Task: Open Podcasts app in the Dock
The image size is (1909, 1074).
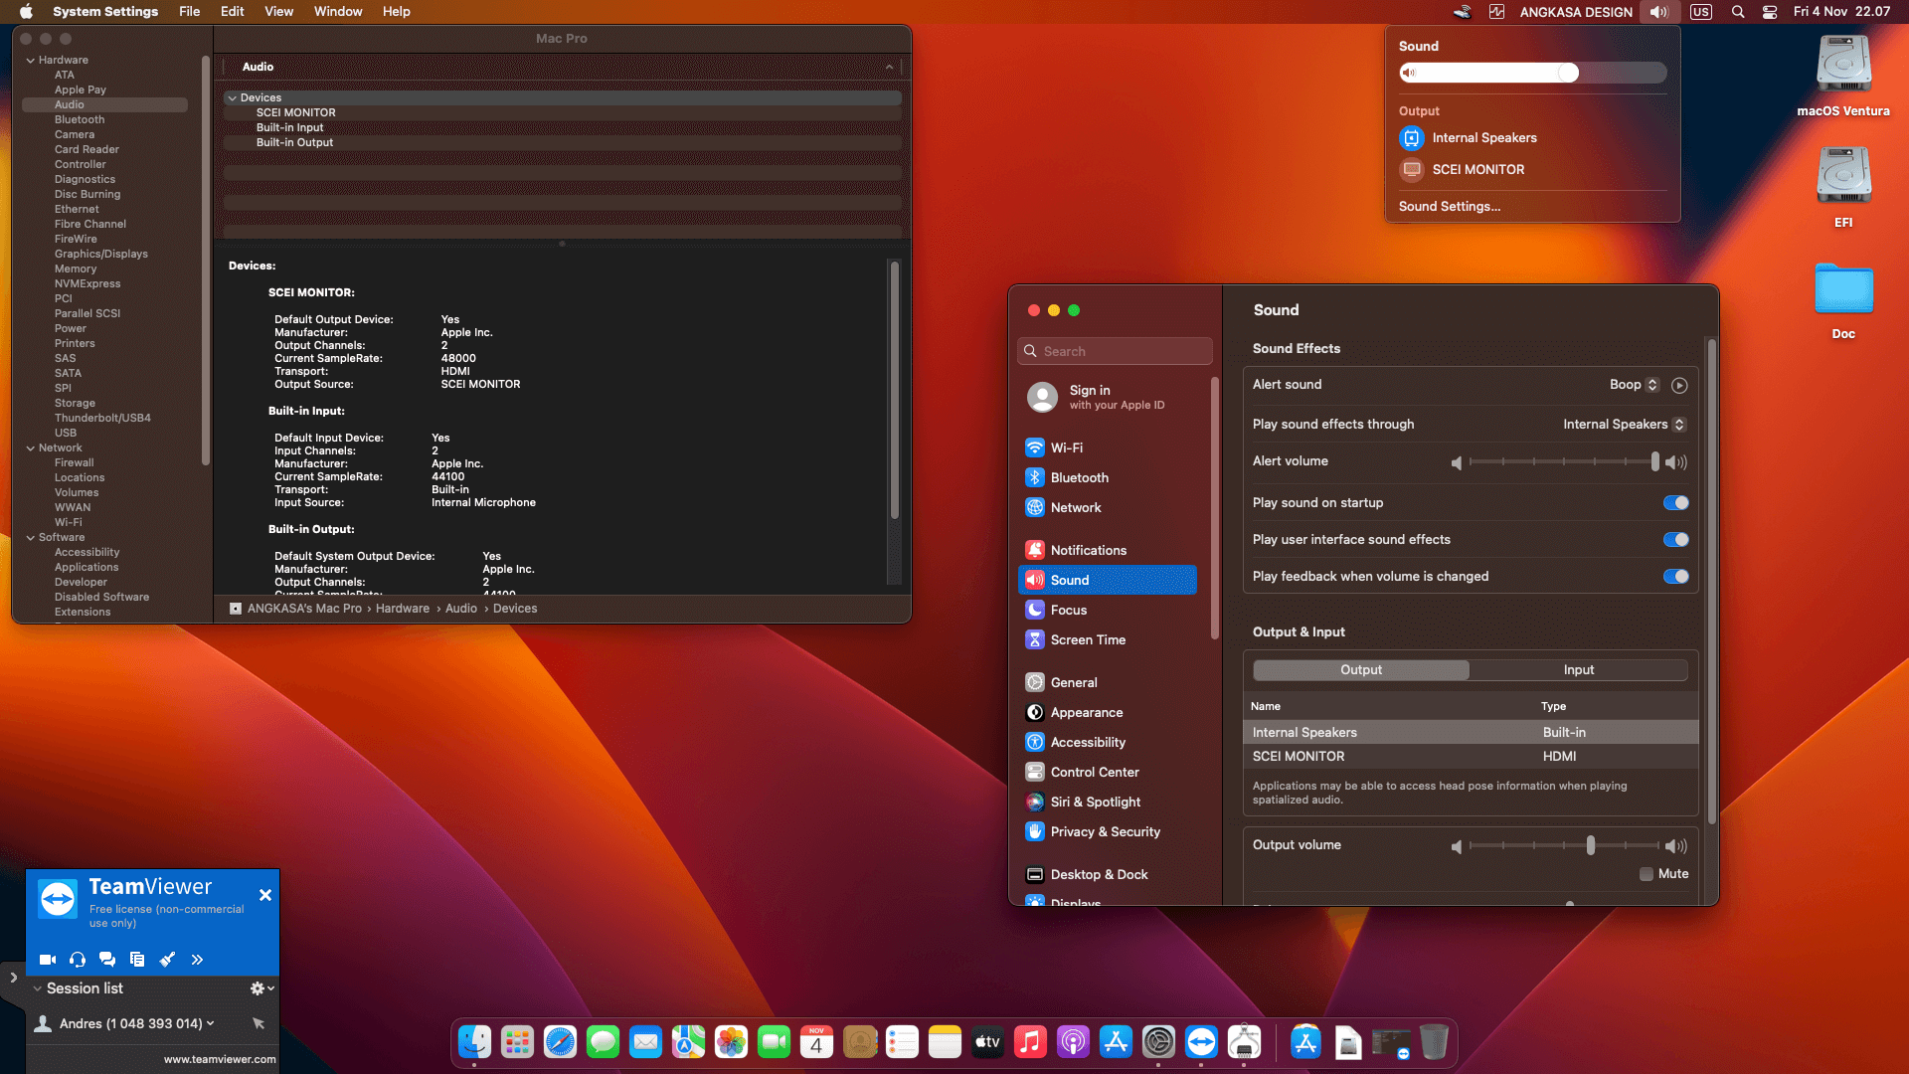Action: (1073, 1041)
